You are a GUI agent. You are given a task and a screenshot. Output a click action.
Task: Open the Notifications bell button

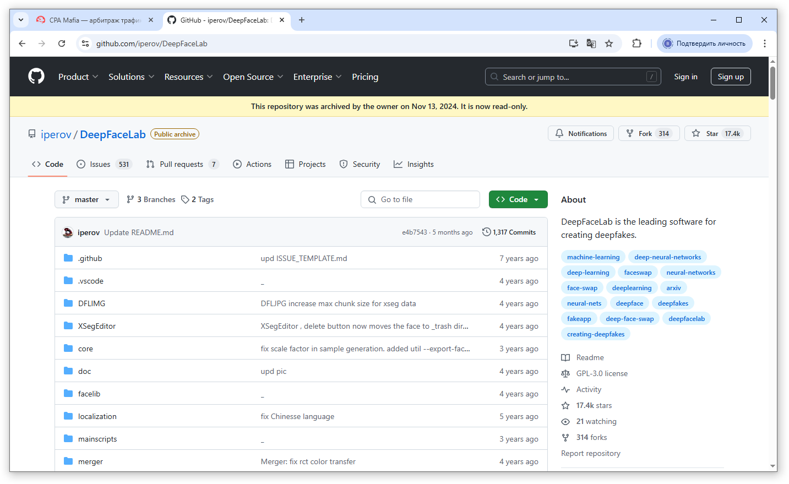point(580,134)
